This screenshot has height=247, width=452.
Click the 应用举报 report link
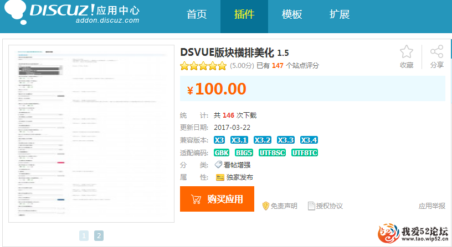coord(432,206)
